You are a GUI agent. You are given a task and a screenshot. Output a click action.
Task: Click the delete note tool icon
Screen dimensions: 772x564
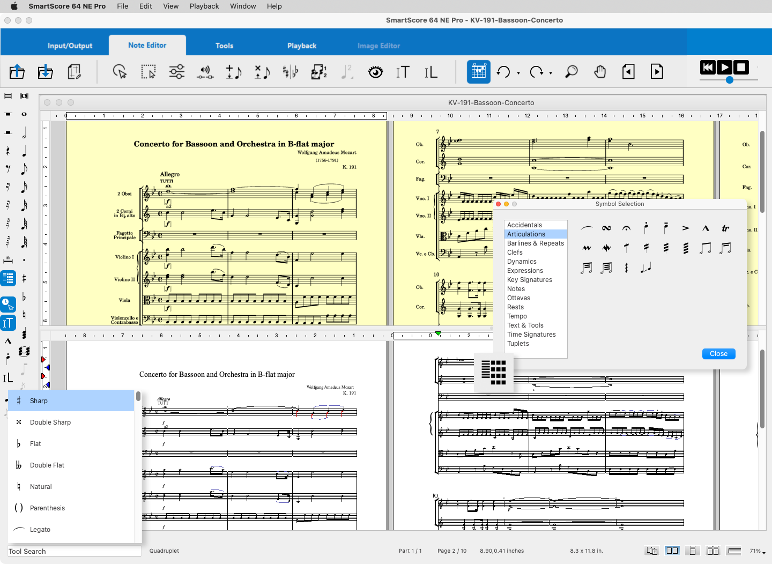pyautogui.click(x=262, y=72)
